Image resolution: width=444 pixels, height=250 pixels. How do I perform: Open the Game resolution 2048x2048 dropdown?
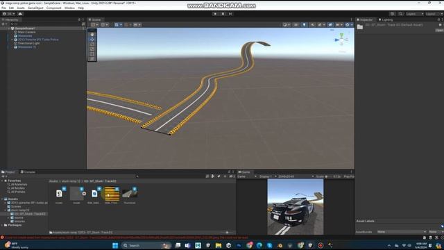point(296,176)
